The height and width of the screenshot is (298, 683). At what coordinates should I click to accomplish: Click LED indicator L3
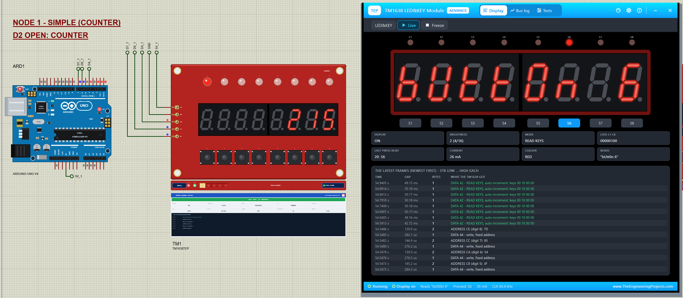tap(473, 42)
